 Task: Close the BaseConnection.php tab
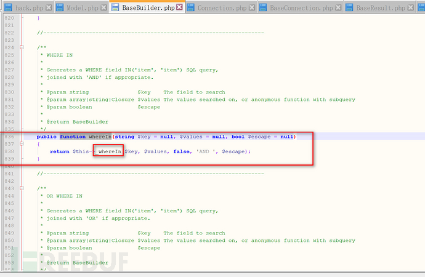pos(338,7)
